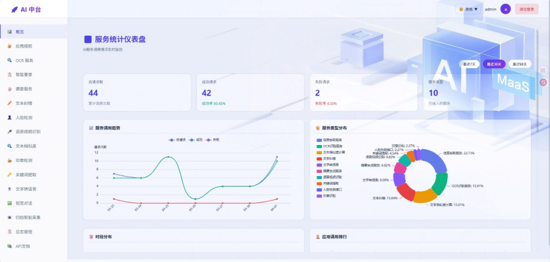Toggle the 失败 series in trend legend

213,140
